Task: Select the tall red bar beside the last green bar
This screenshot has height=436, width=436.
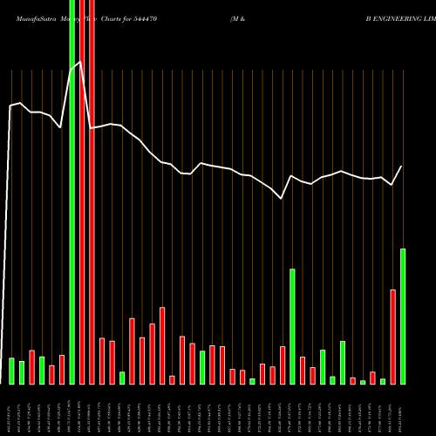Action: click(x=392, y=337)
